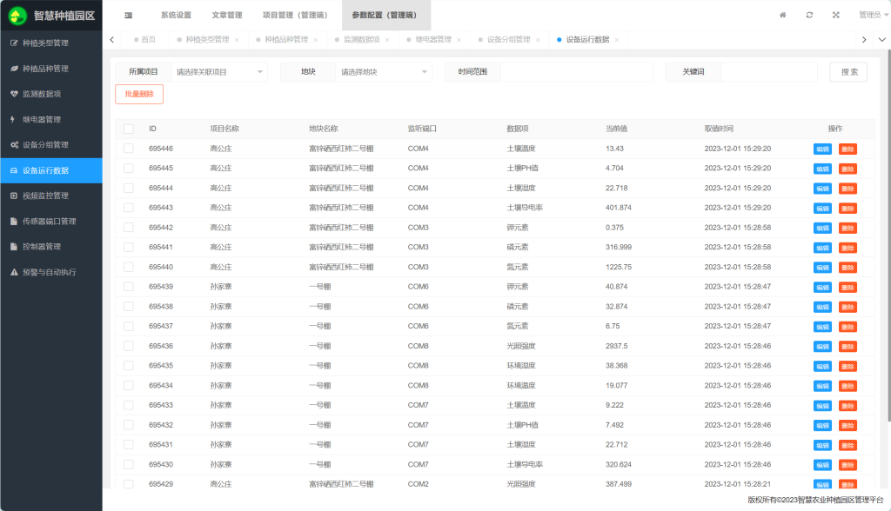Close the 种植类型管理 tab
The height and width of the screenshot is (511, 891).
click(236, 40)
